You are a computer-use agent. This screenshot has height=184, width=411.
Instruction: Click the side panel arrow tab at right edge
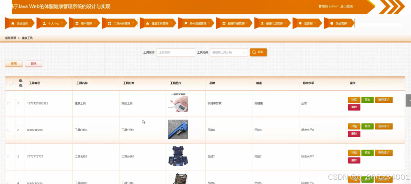tap(408, 101)
